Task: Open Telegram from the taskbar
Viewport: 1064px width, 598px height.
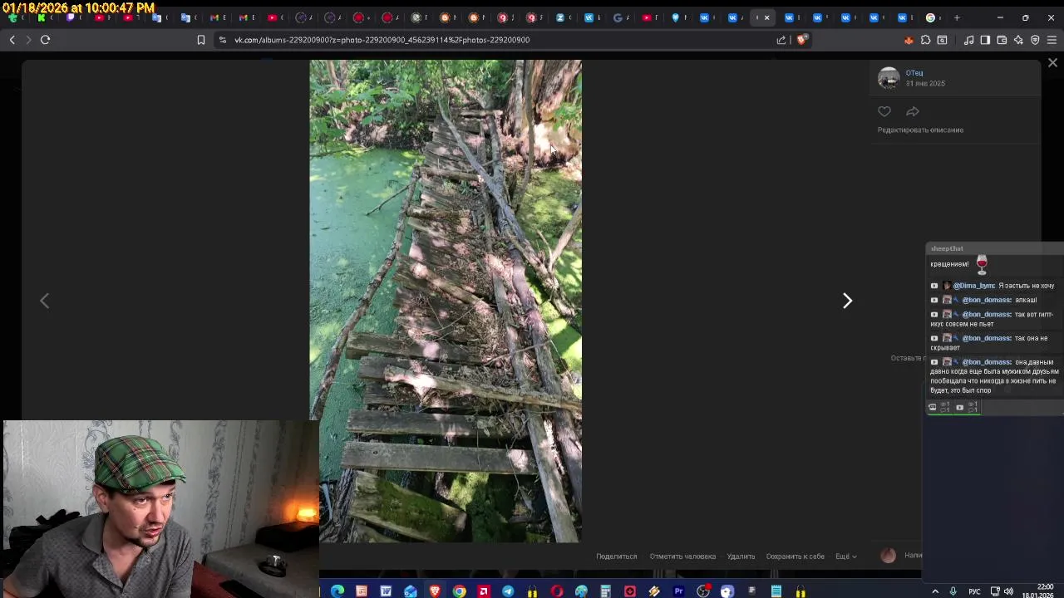Action: point(508,591)
